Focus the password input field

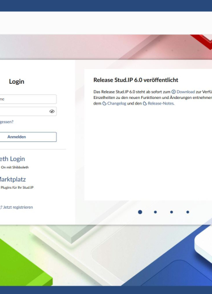28,111
